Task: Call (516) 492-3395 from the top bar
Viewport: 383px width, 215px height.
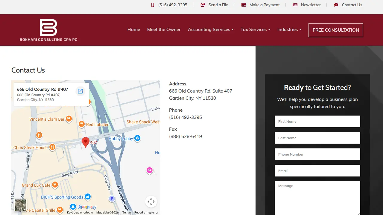Action: pyautogui.click(x=173, y=5)
